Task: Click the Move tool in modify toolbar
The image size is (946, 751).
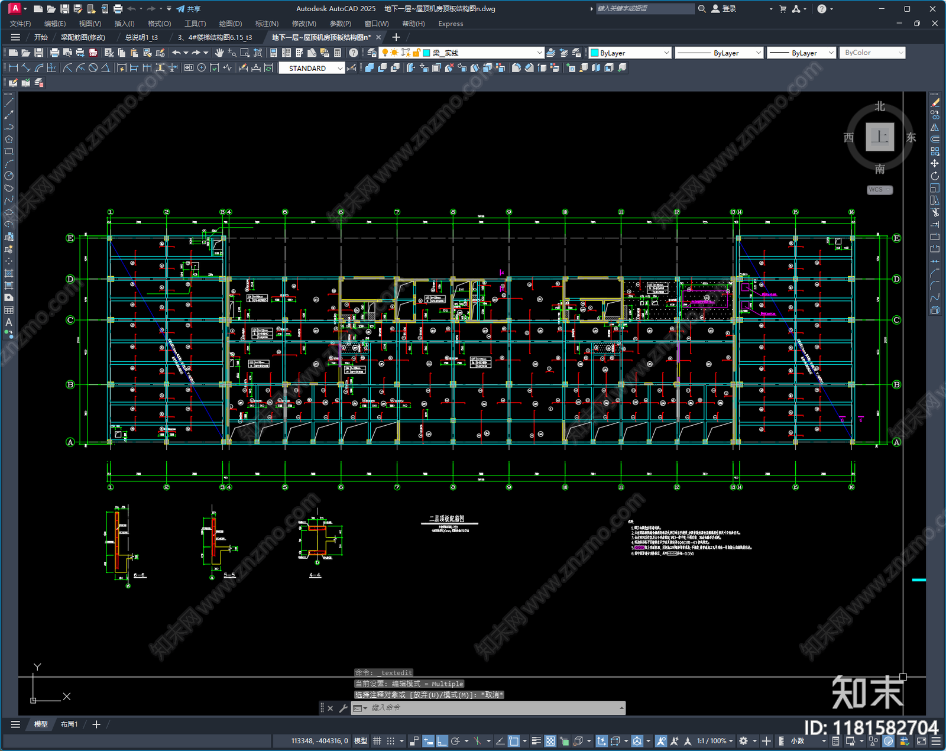Action: click(x=935, y=164)
